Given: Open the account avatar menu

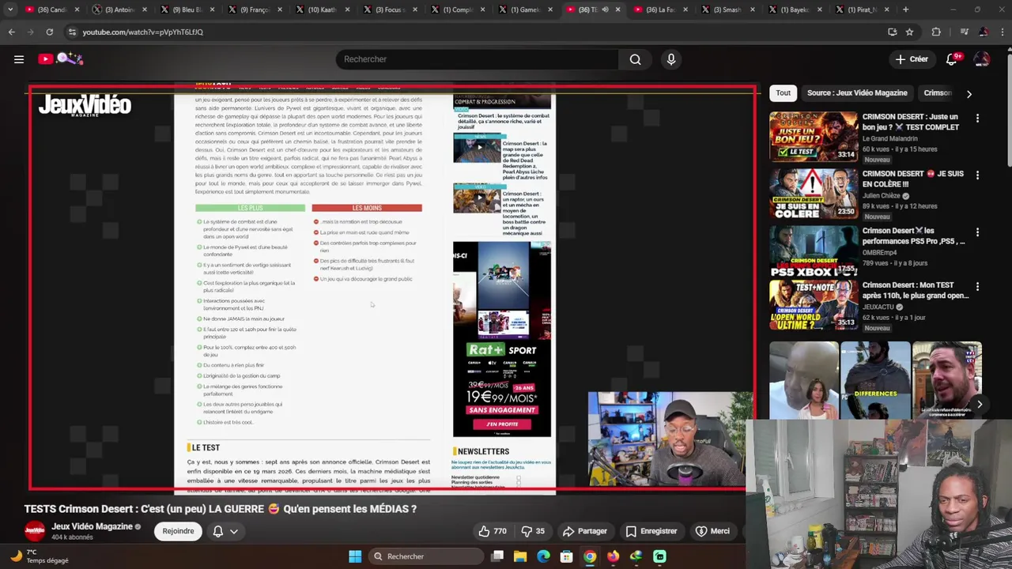Looking at the screenshot, I should 982,59.
